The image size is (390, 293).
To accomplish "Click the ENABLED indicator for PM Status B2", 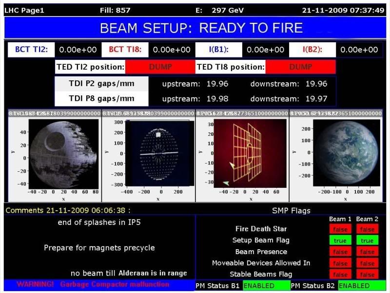I will 362,286.
